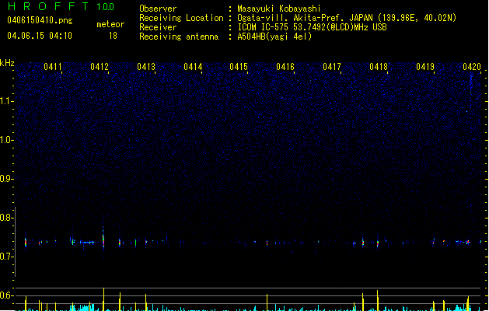Click the kHz axis unit label

point(7,63)
